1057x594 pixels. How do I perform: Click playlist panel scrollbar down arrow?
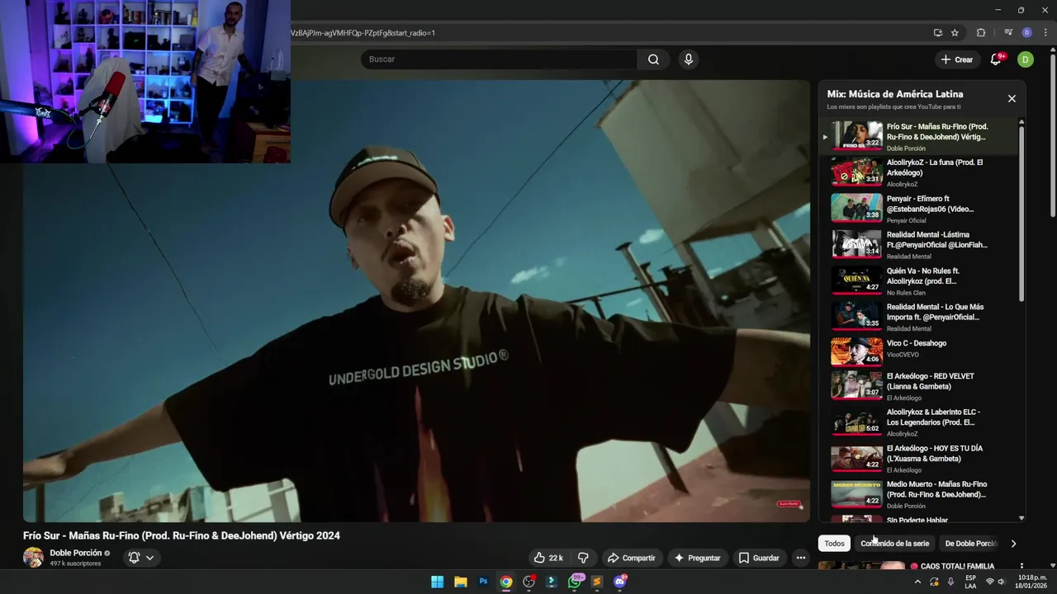click(1021, 518)
